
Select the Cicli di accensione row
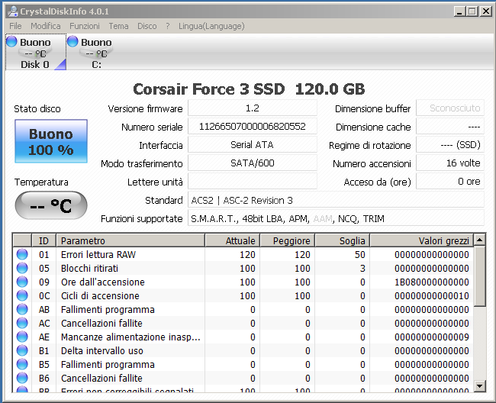tap(243, 296)
